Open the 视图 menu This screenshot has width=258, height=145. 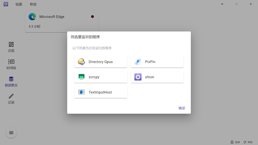point(19,4)
